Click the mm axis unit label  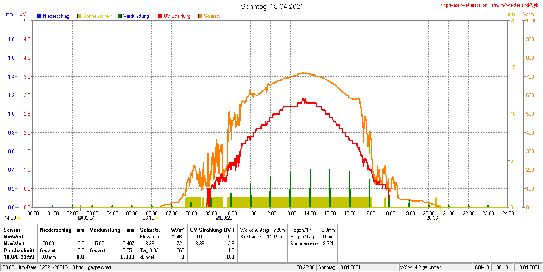coord(9,14)
